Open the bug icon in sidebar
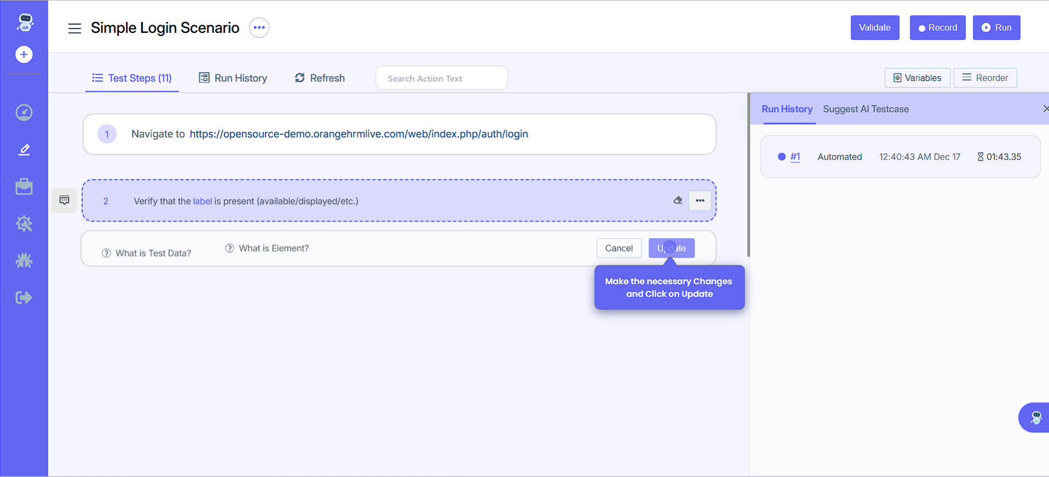 point(24,260)
